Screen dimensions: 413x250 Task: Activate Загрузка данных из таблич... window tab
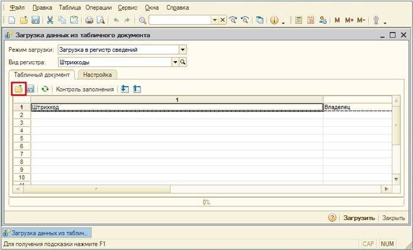47,233
